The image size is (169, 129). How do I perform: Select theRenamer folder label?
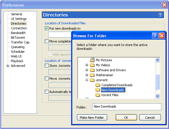[105, 75]
